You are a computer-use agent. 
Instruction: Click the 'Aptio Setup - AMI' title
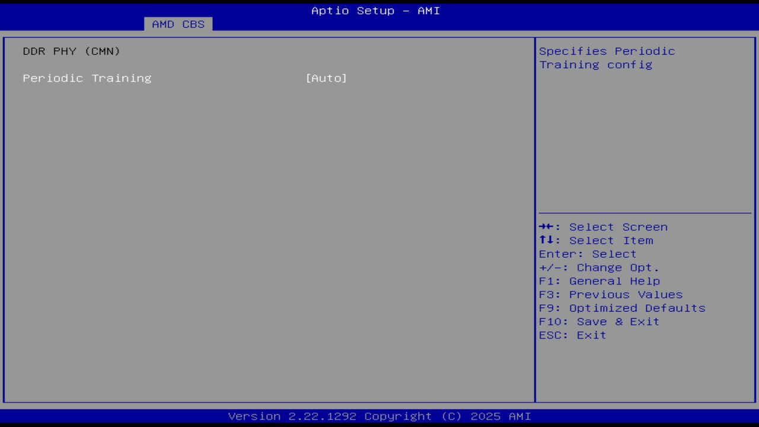click(376, 11)
